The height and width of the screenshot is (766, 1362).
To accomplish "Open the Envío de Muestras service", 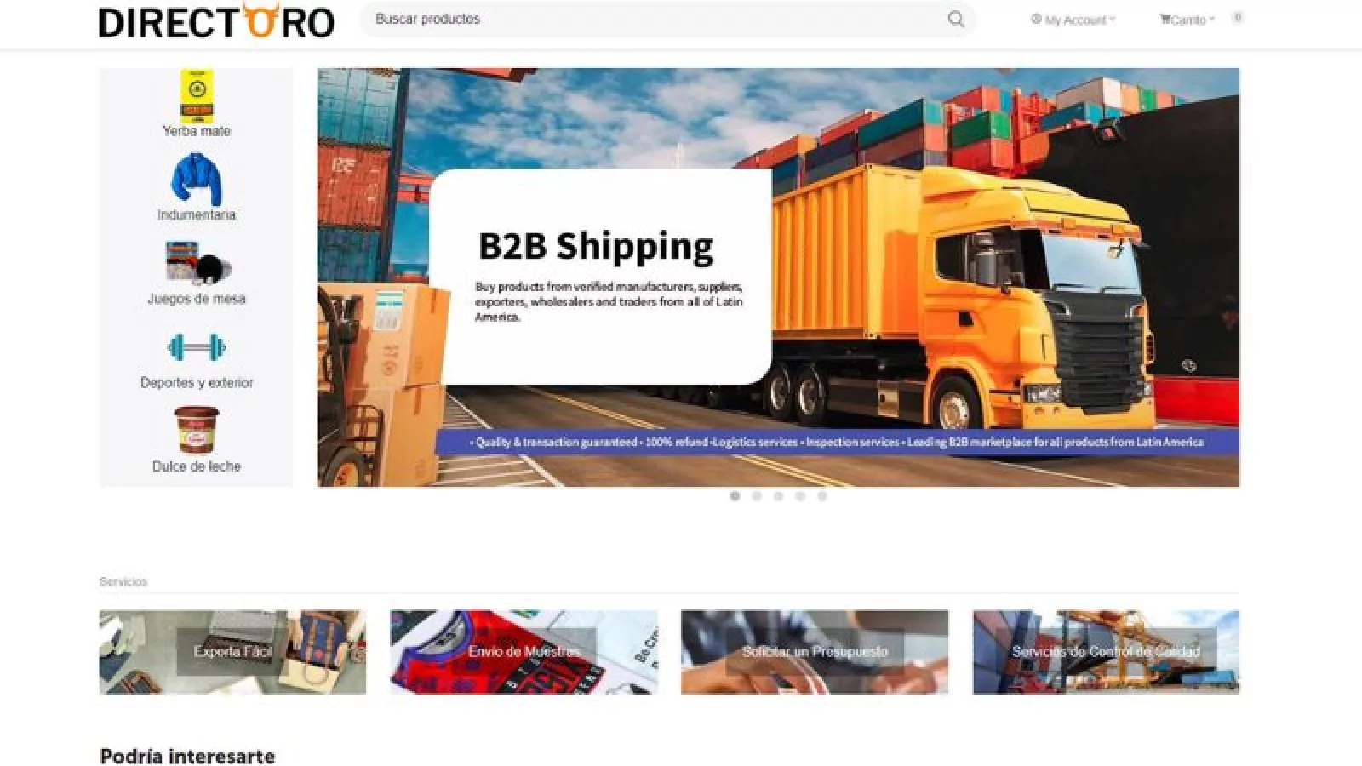I will point(524,652).
